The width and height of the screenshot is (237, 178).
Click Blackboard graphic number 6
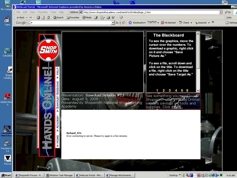(187, 90)
